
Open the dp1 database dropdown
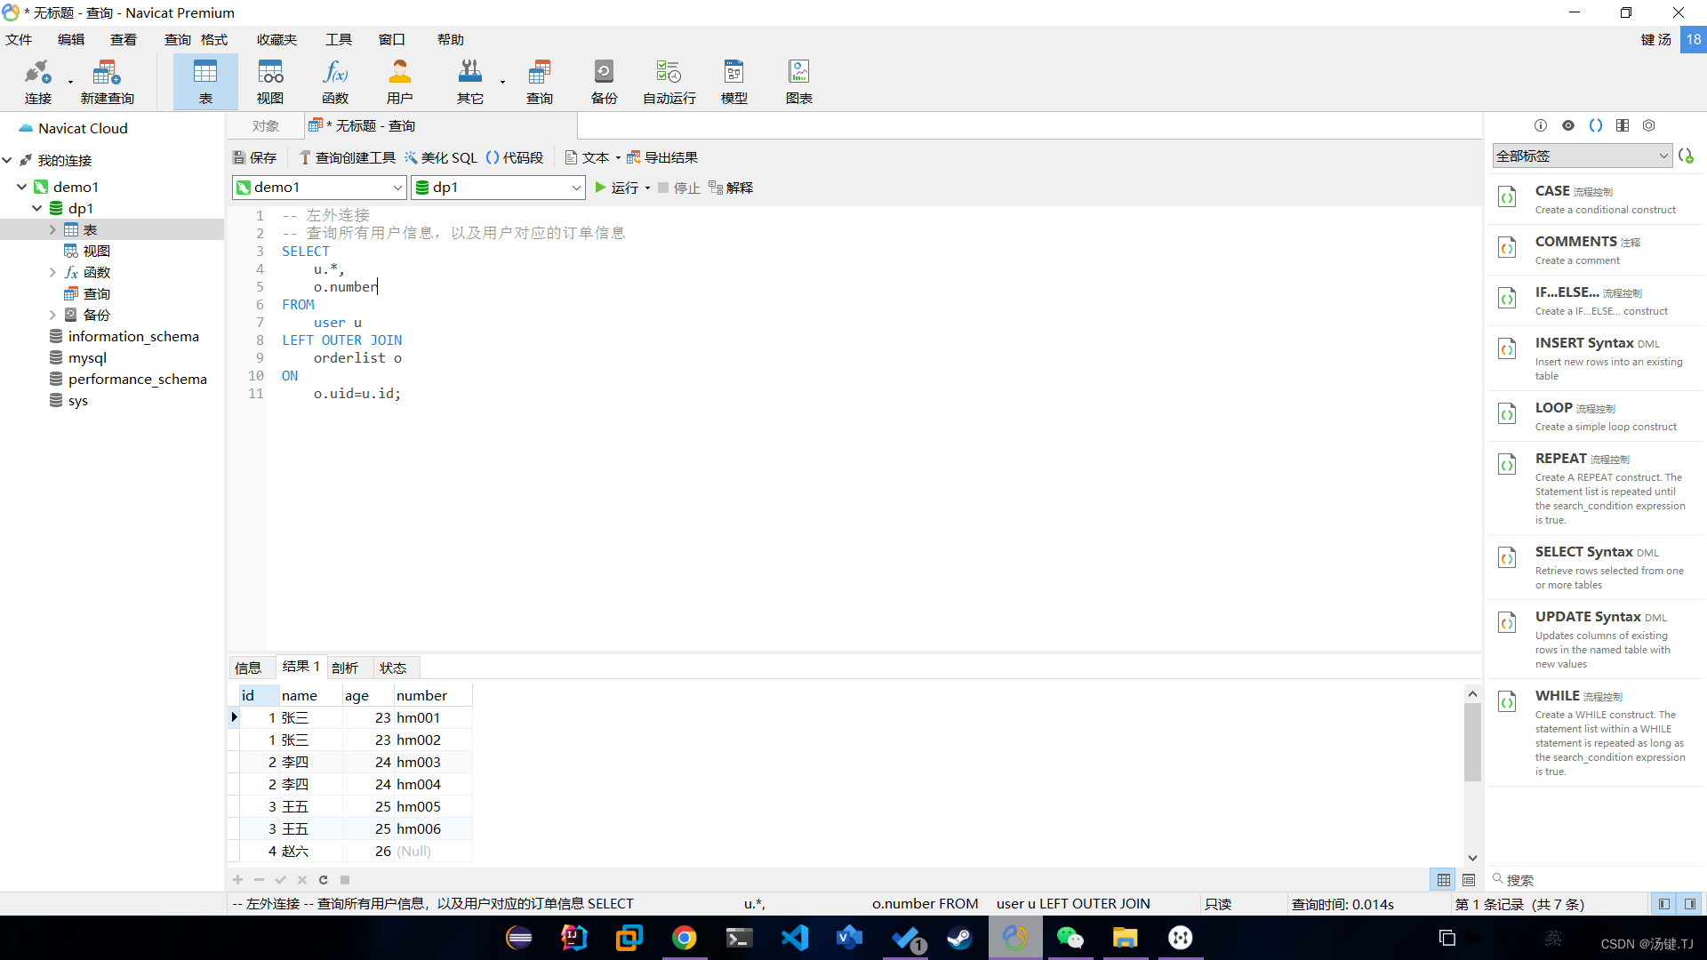575,188
